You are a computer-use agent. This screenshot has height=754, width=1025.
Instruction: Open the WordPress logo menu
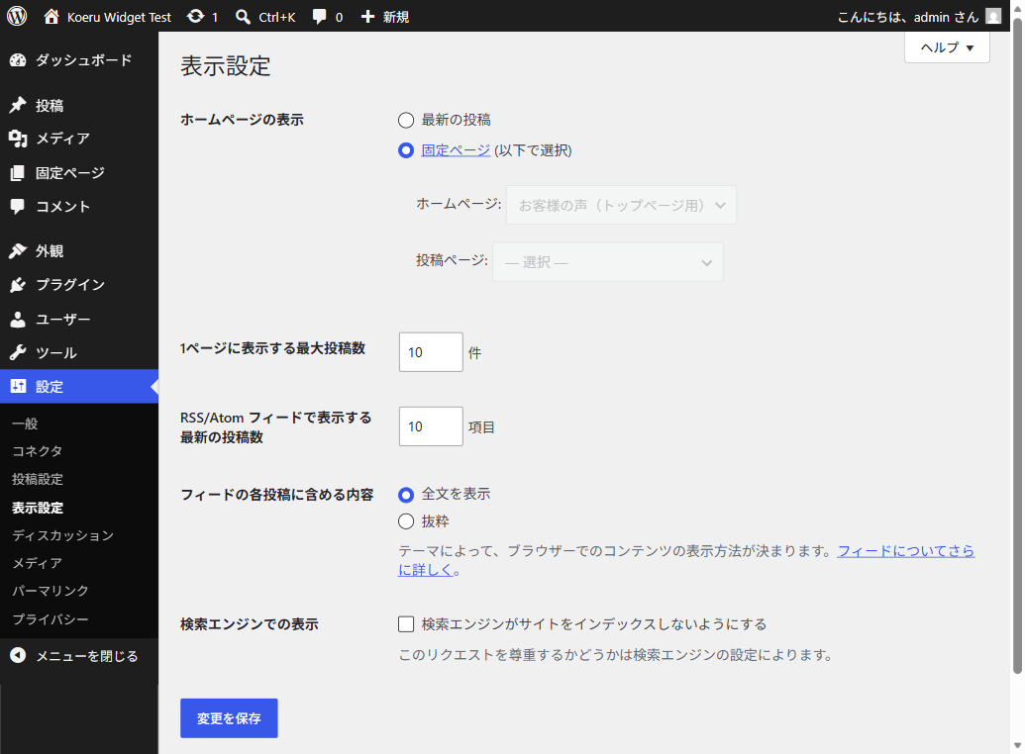(x=17, y=16)
